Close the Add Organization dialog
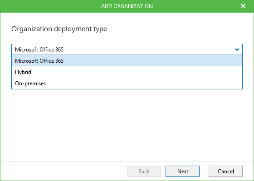This screenshot has width=254, height=181. [x=243, y=6]
